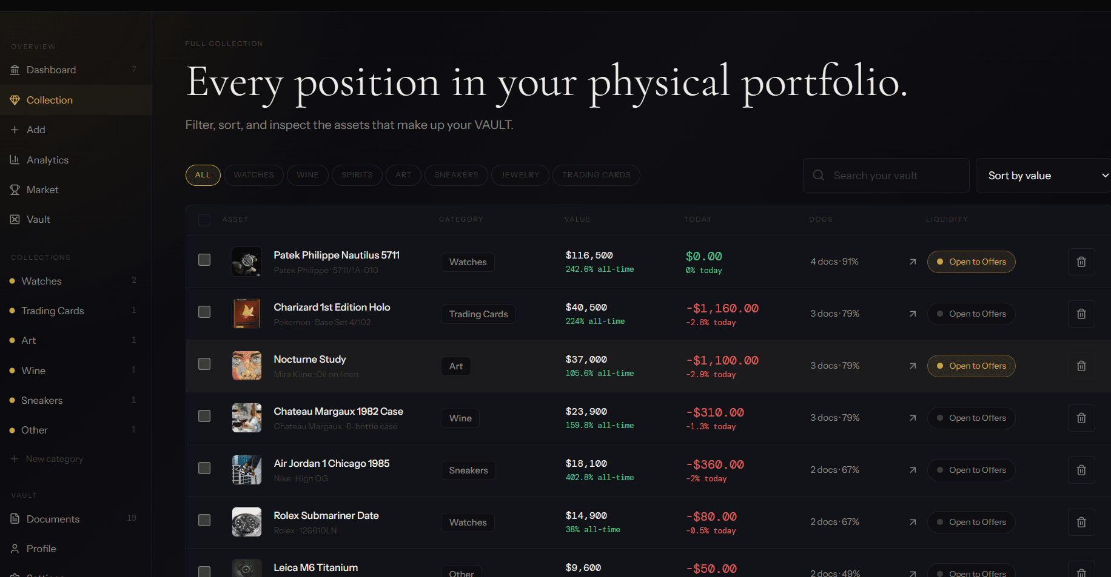The width and height of the screenshot is (1111, 577).
Task: Click the search magnifier icon
Action: coord(818,175)
